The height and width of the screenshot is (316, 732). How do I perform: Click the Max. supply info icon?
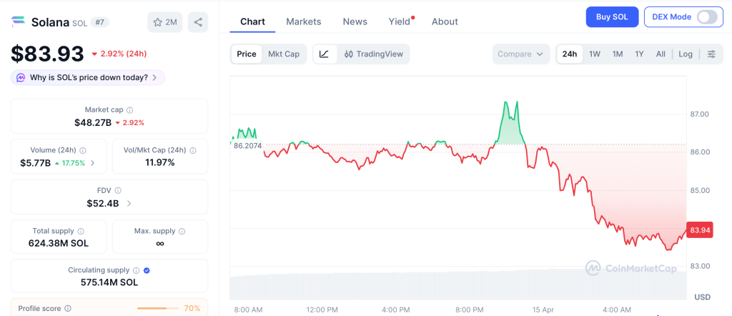point(182,232)
